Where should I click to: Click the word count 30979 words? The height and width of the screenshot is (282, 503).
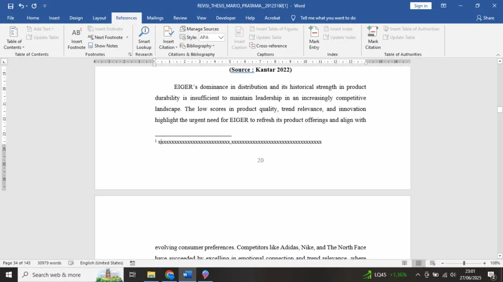(49, 263)
